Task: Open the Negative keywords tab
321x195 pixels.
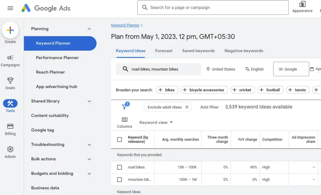Action: (x=244, y=51)
